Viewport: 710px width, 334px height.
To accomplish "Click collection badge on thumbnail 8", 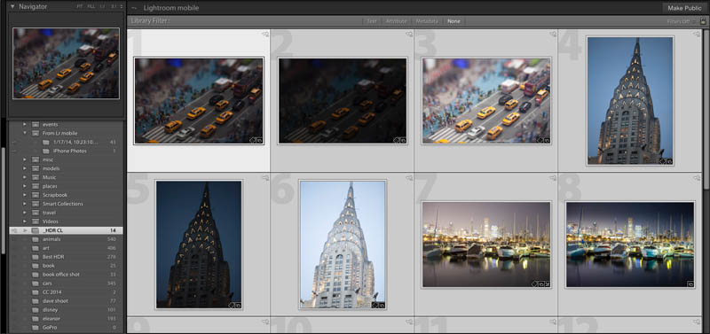I will pos(690,284).
